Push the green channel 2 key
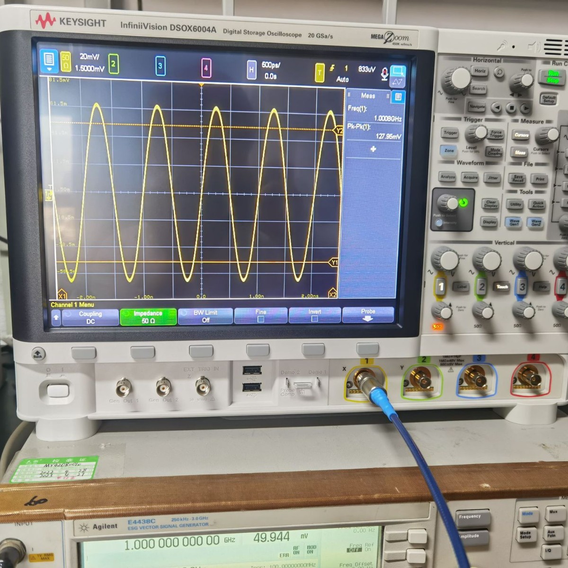Viewport: 568px width, 568px height. 481,286
